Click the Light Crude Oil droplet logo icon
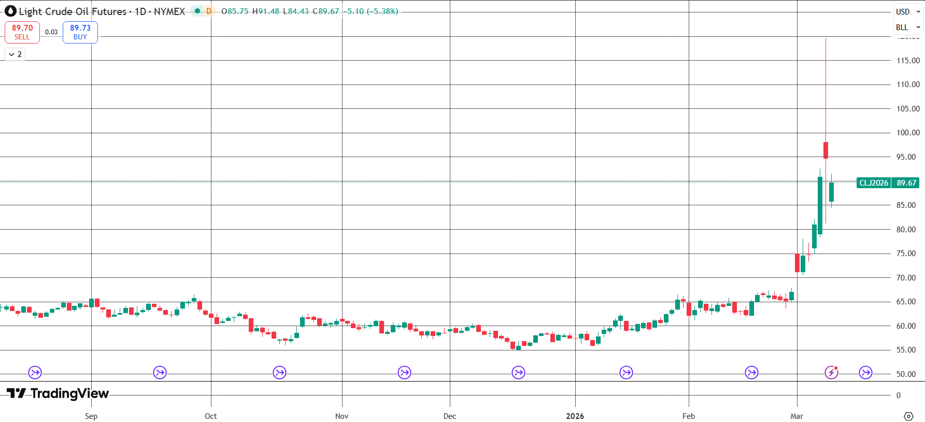Image resolution: width=925 pixels, height=422 pixels. click(10, 11)
